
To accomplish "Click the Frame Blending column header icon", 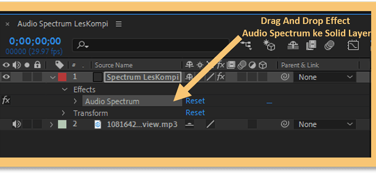I will (231, 65).
